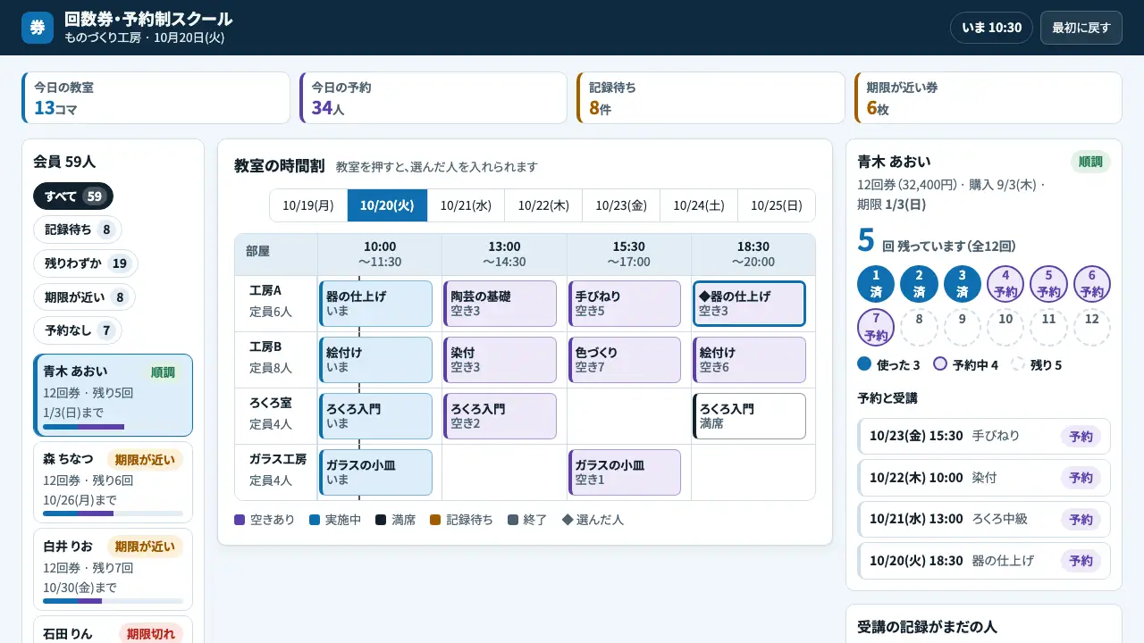
Task: Click ticket stamp 4 予約
Action: coord(1005,284)
